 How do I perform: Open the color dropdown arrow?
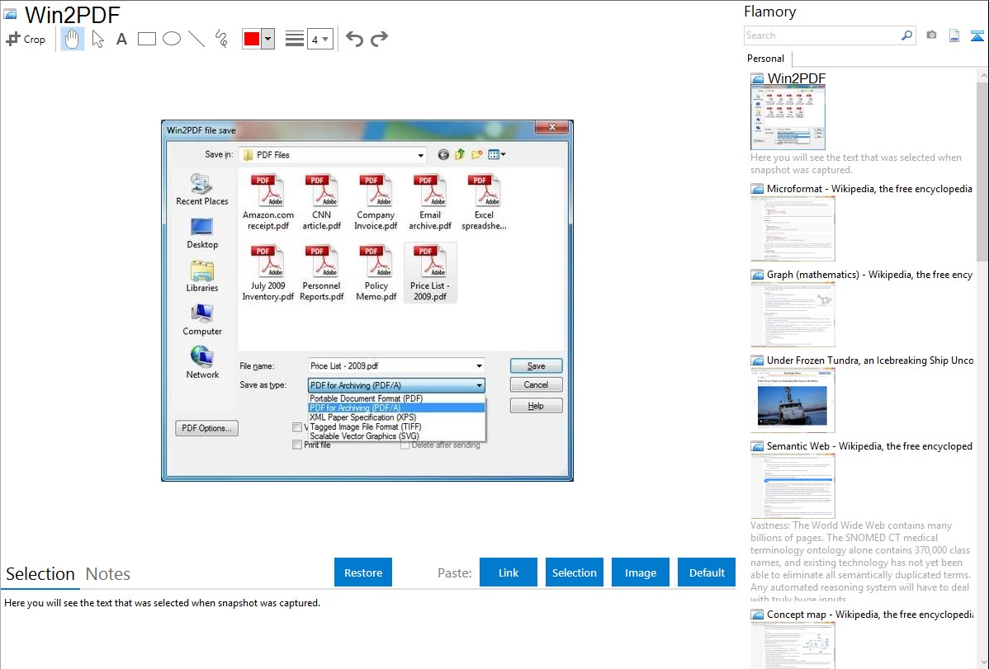tap(268, 39)
